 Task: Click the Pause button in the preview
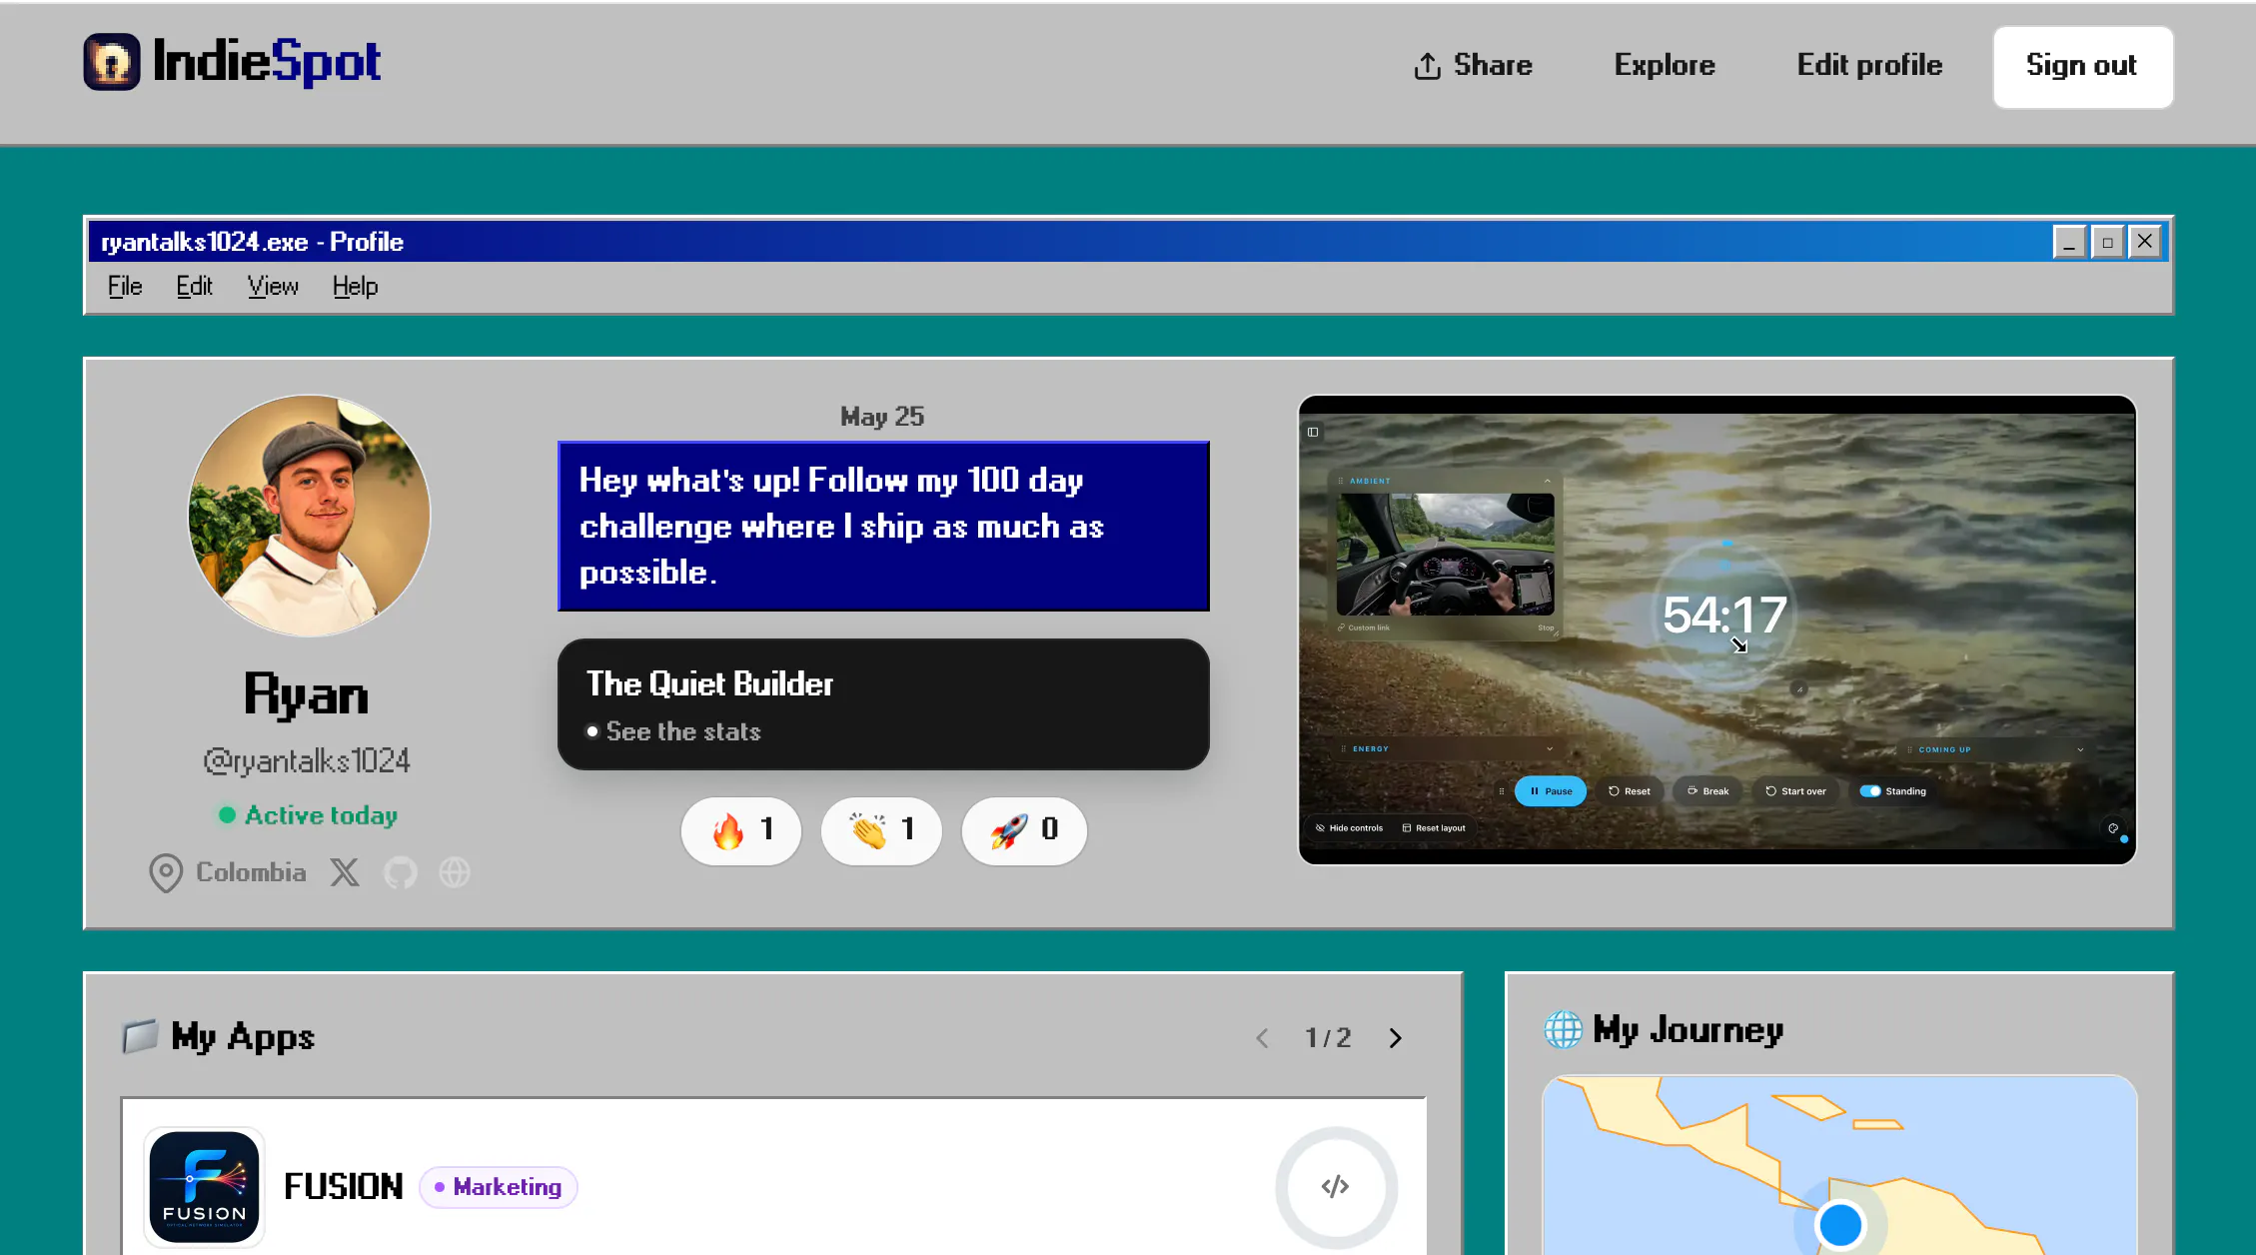[1551, 791]
